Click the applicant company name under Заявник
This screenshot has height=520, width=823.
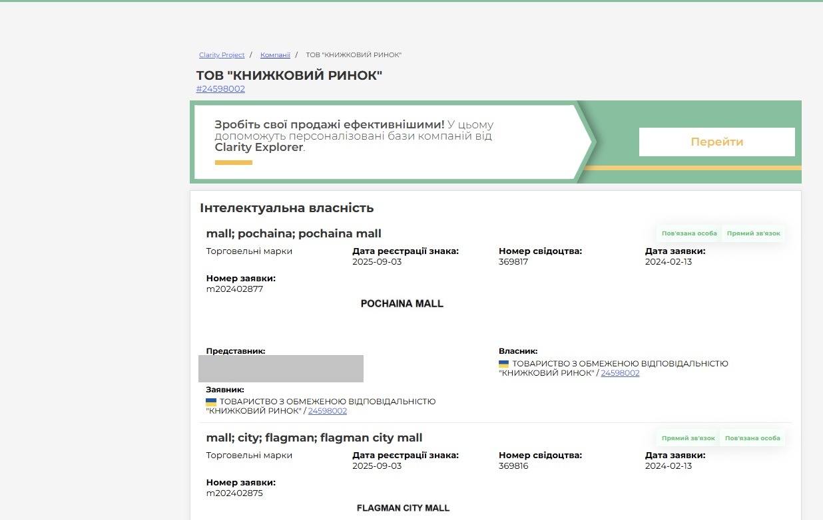pos(321,406)
